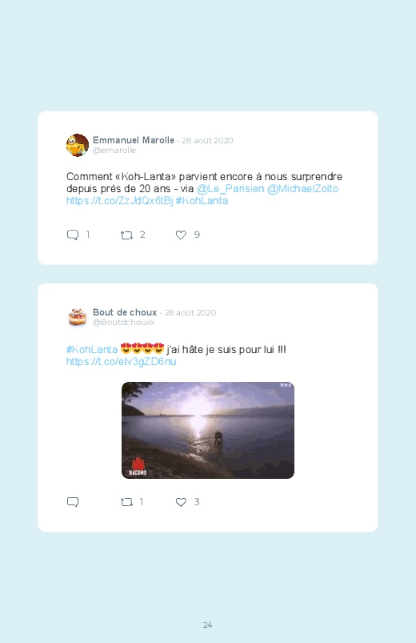Screen dimensions: 416x643
Task: Click the @emarolle handle
Action: coord(114,150)
